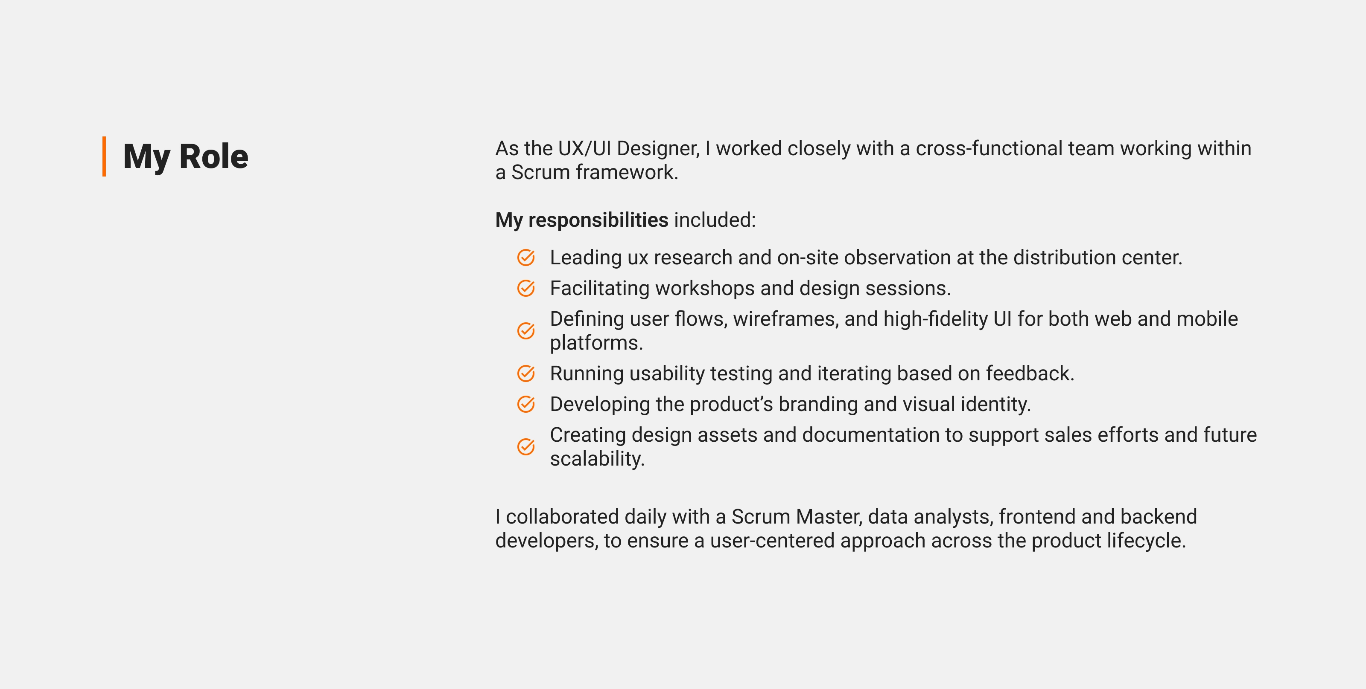Click the "Facilitating workshops and design sessions" text
Image resolution: width=1366 pixels, height=689 pixels.
click(x=750, y=288)
